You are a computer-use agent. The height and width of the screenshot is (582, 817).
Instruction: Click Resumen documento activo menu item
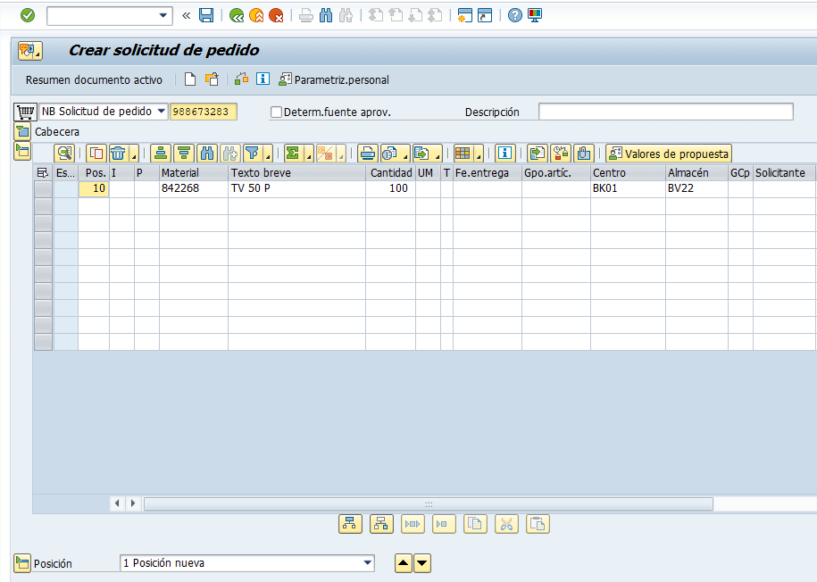[x=94, y=79]
